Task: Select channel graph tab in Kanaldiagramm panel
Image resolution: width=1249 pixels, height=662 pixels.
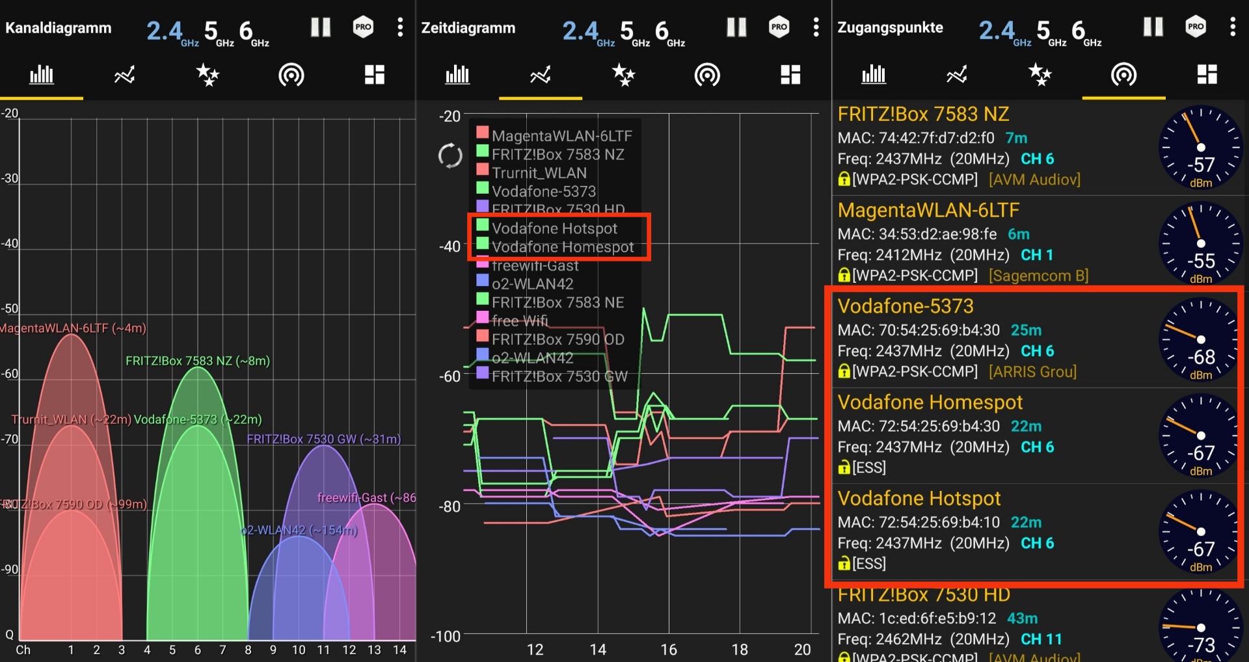Action: click(x=42, y=75)
